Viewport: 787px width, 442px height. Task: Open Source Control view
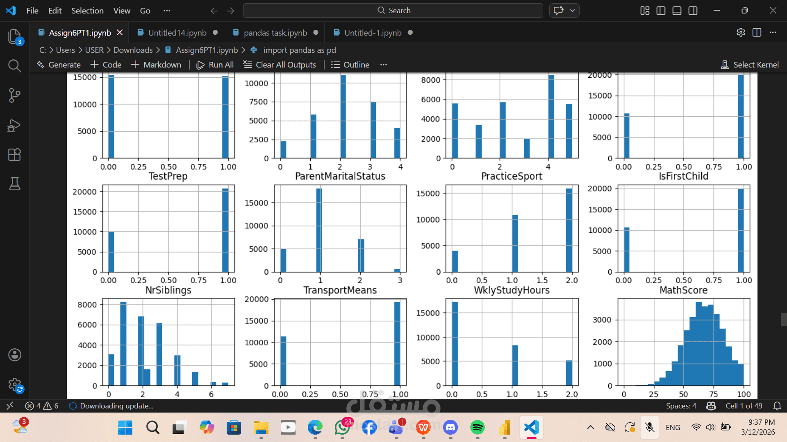(x=14, y=95)
